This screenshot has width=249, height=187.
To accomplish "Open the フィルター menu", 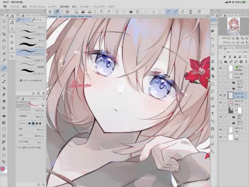I will pyautogui.click(x=85, y=7).
